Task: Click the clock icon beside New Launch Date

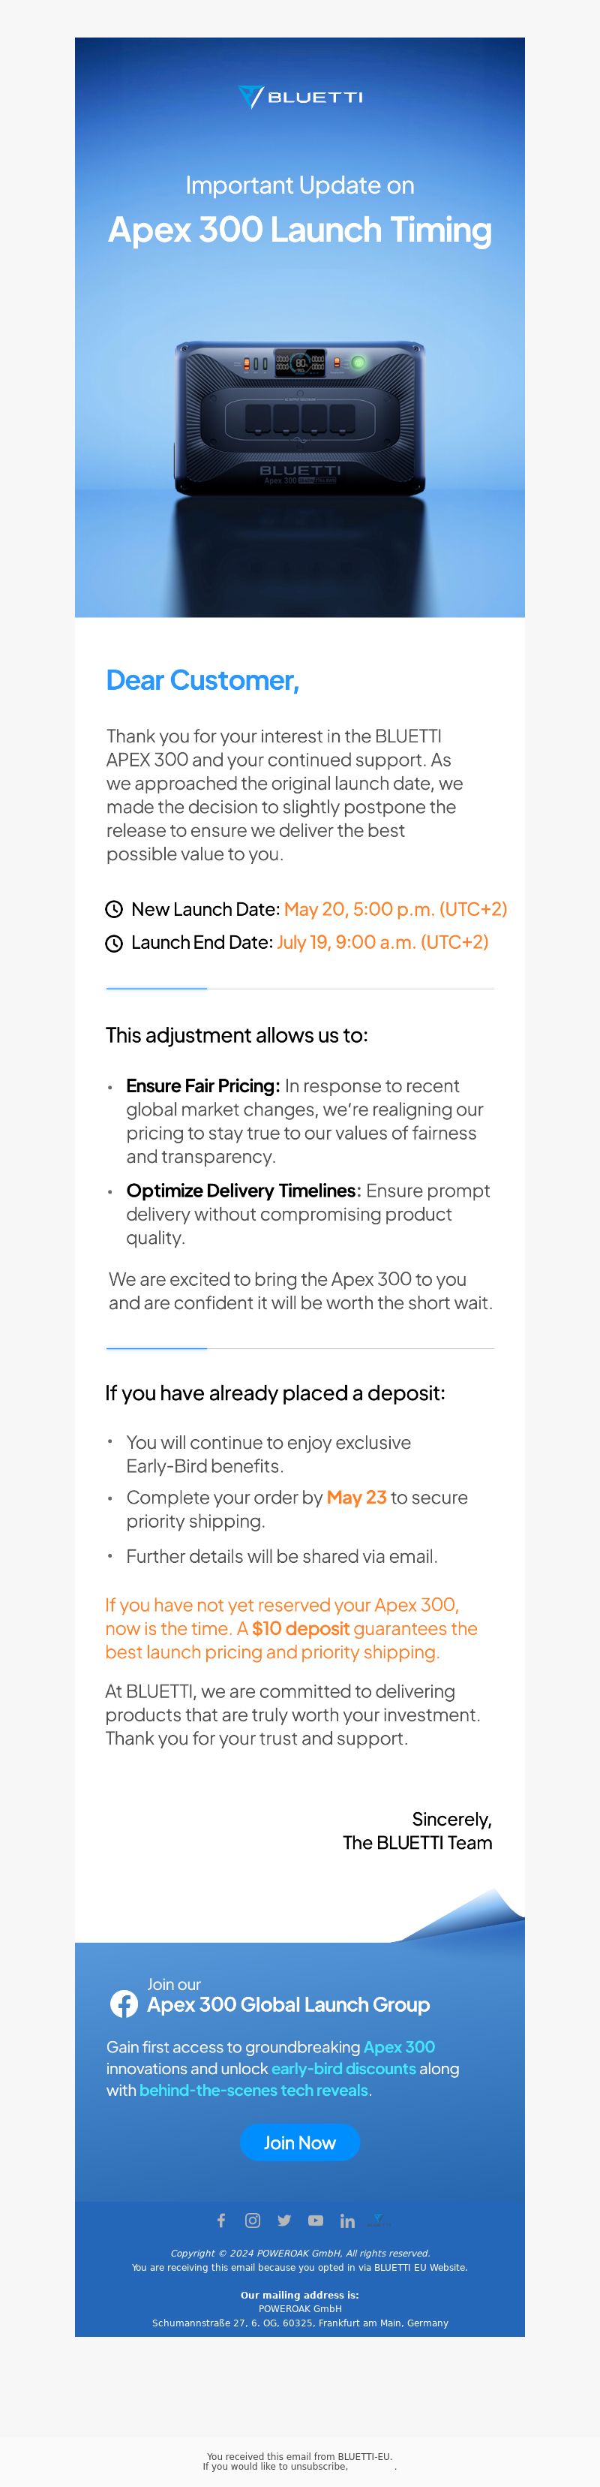Action: click(x=114, y=908)
